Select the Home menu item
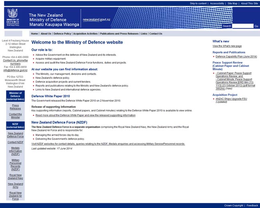The image size is (260, 208). coord(34,34)
